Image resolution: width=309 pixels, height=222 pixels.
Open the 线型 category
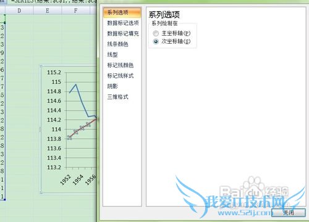[112, 55]
